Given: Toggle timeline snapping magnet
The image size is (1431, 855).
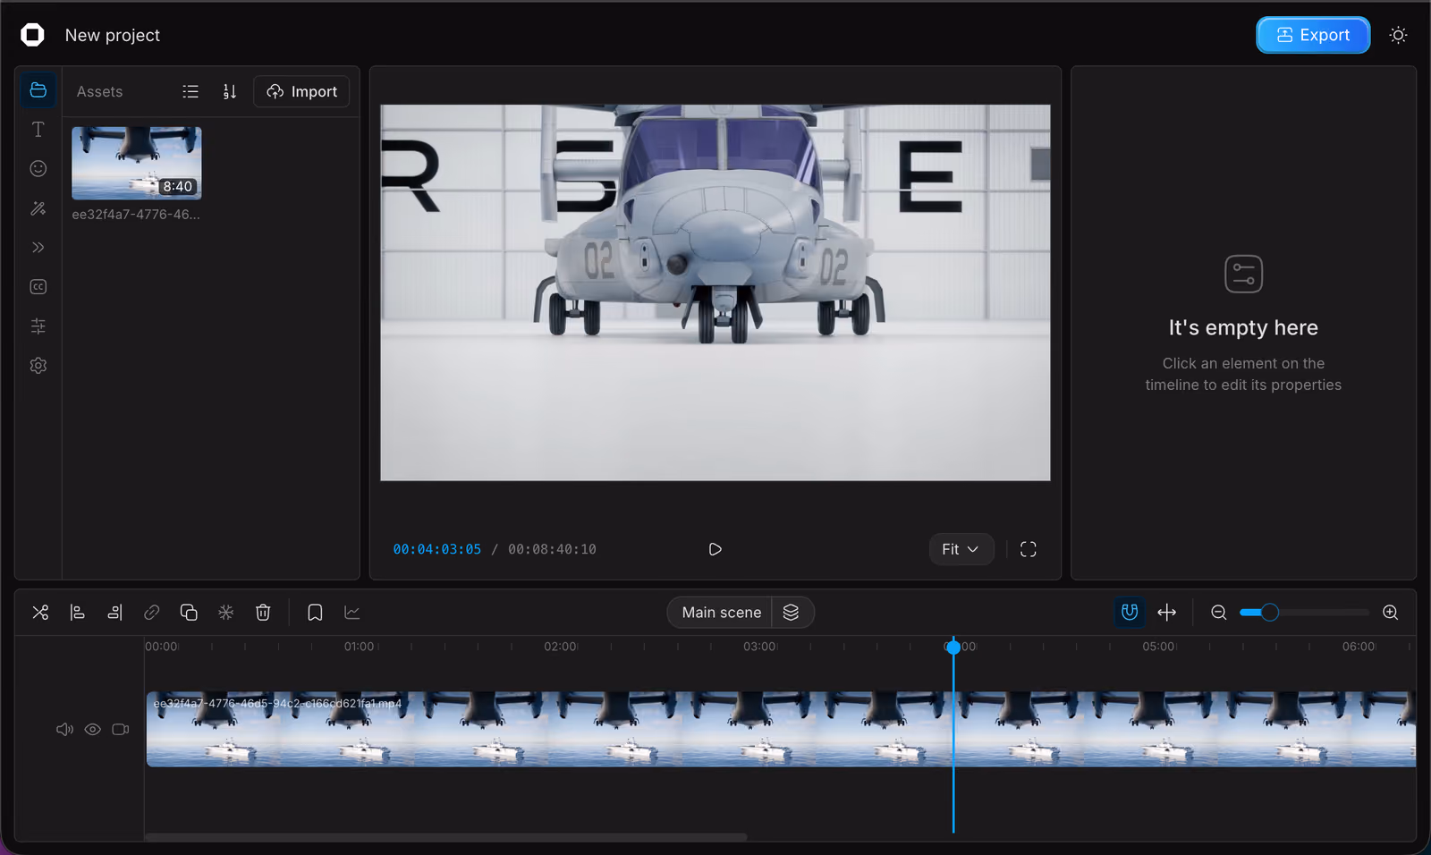Looking at the screenshot, I should click(1130, 613).
